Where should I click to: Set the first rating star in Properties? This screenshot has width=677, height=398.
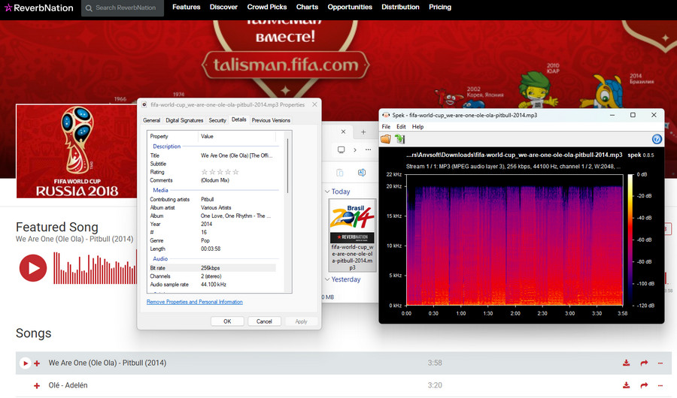[205, 172]
